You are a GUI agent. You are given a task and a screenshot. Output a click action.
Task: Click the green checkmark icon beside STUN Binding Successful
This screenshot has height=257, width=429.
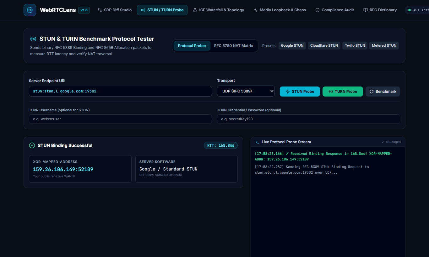pyautogui.click(x=32, y=145)
